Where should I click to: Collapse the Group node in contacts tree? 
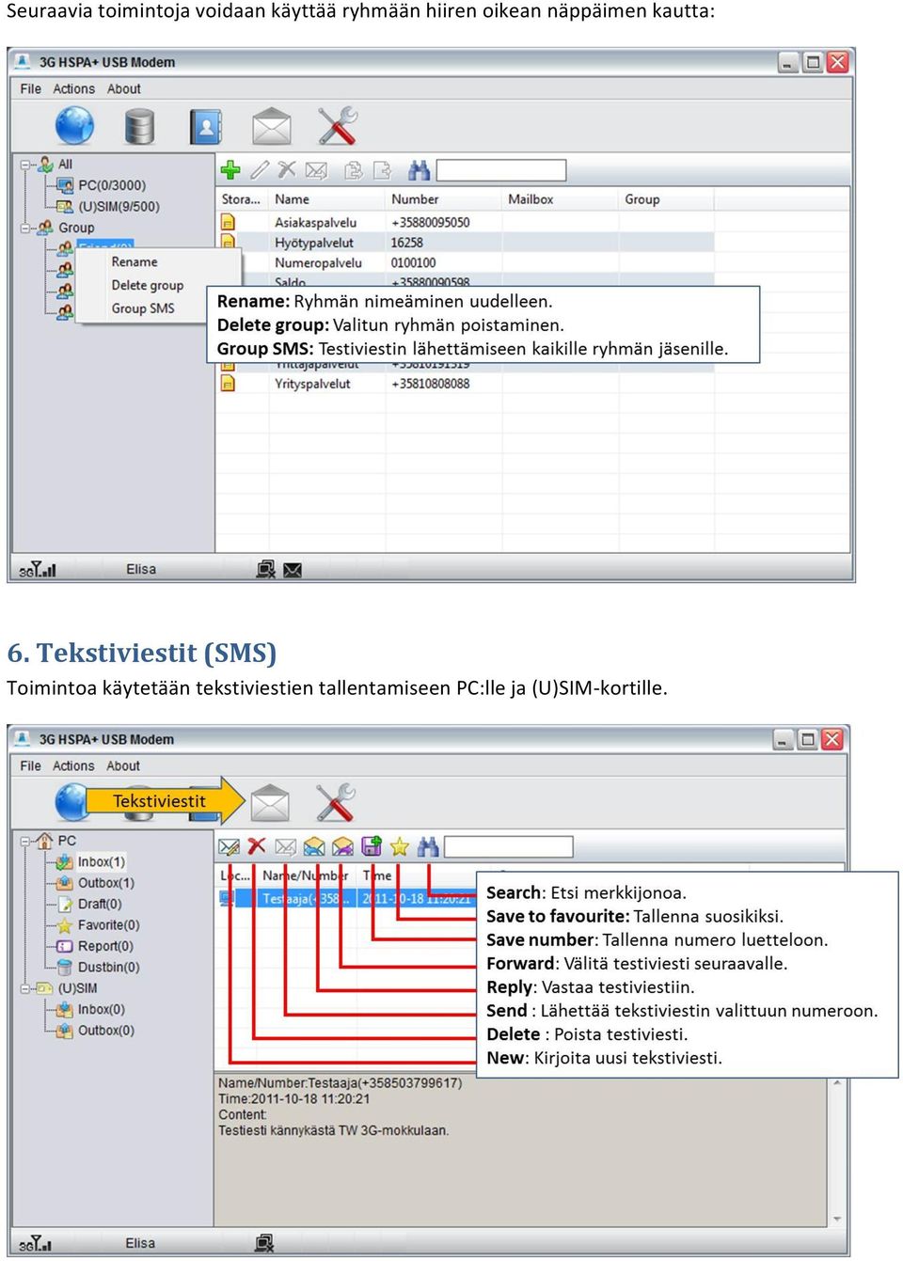pyautogui.click(x=25, y=228)
